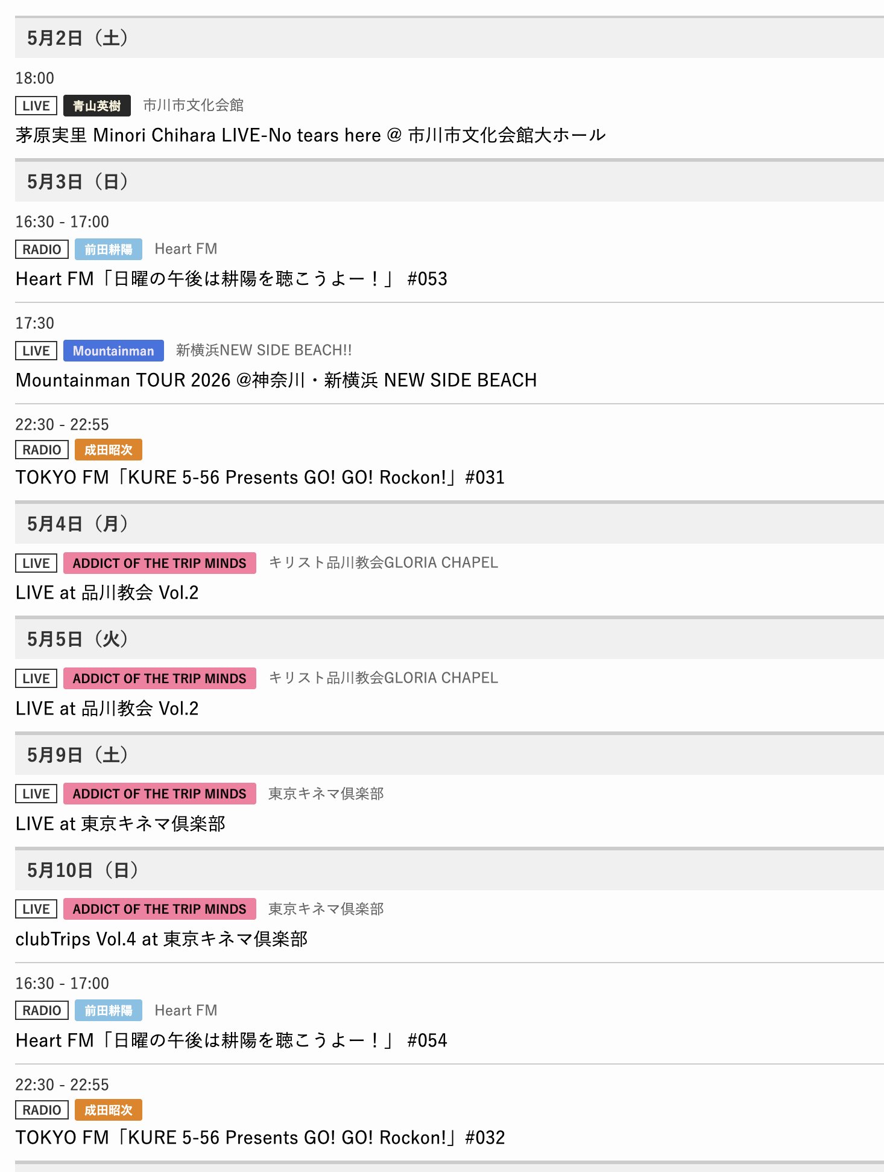Image resolution: width=884 pixels, height=1172 pixels.
Task: Click RADIO badge on the 16:30 5月3日 entry
Action: [42, 249]
